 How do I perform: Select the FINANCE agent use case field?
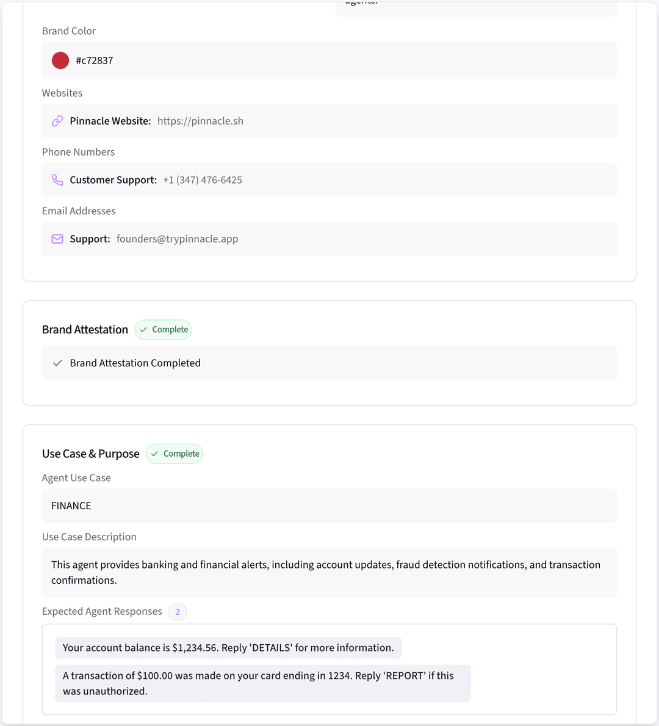point(329,506)
